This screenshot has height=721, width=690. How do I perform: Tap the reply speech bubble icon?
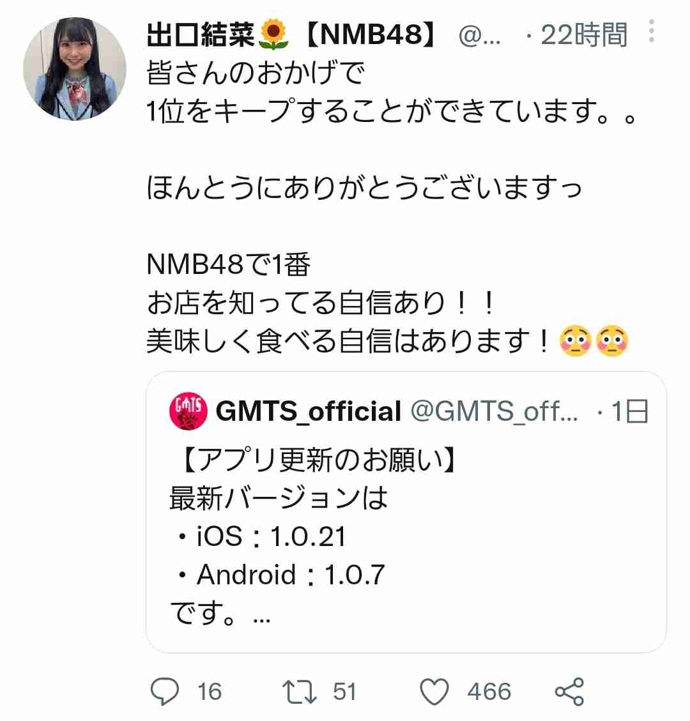164,691
